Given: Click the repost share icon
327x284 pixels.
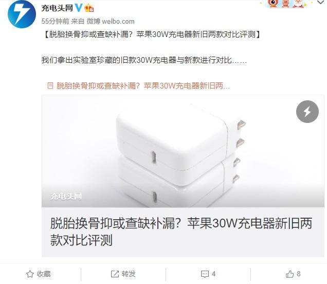Looking at the screenshot, I should click(x=115, y=274).
